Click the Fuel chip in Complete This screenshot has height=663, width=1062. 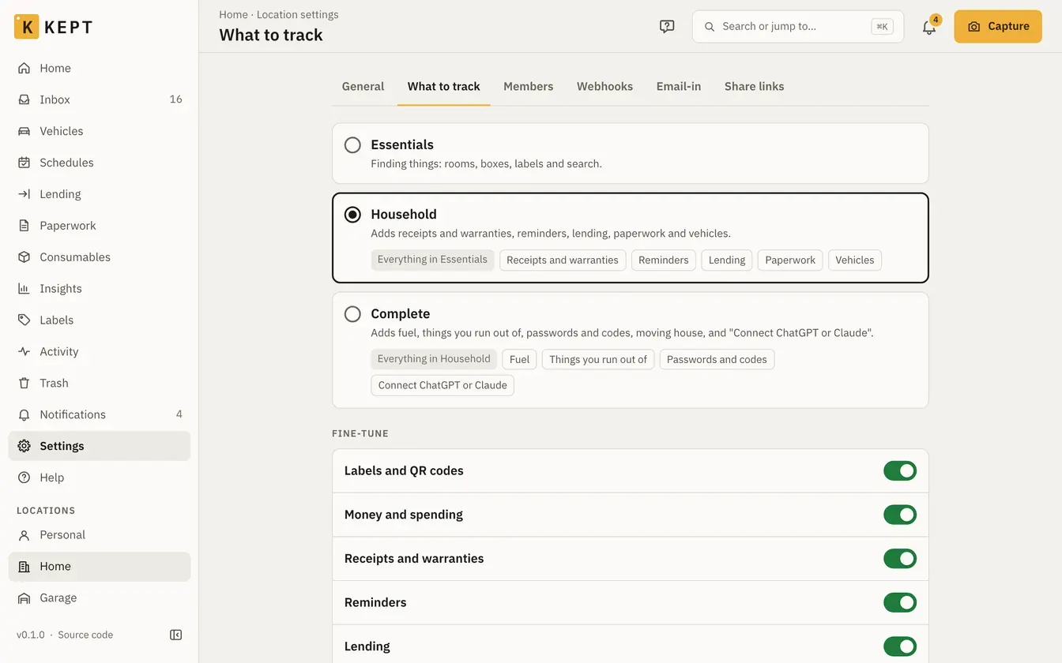point(519,360)
